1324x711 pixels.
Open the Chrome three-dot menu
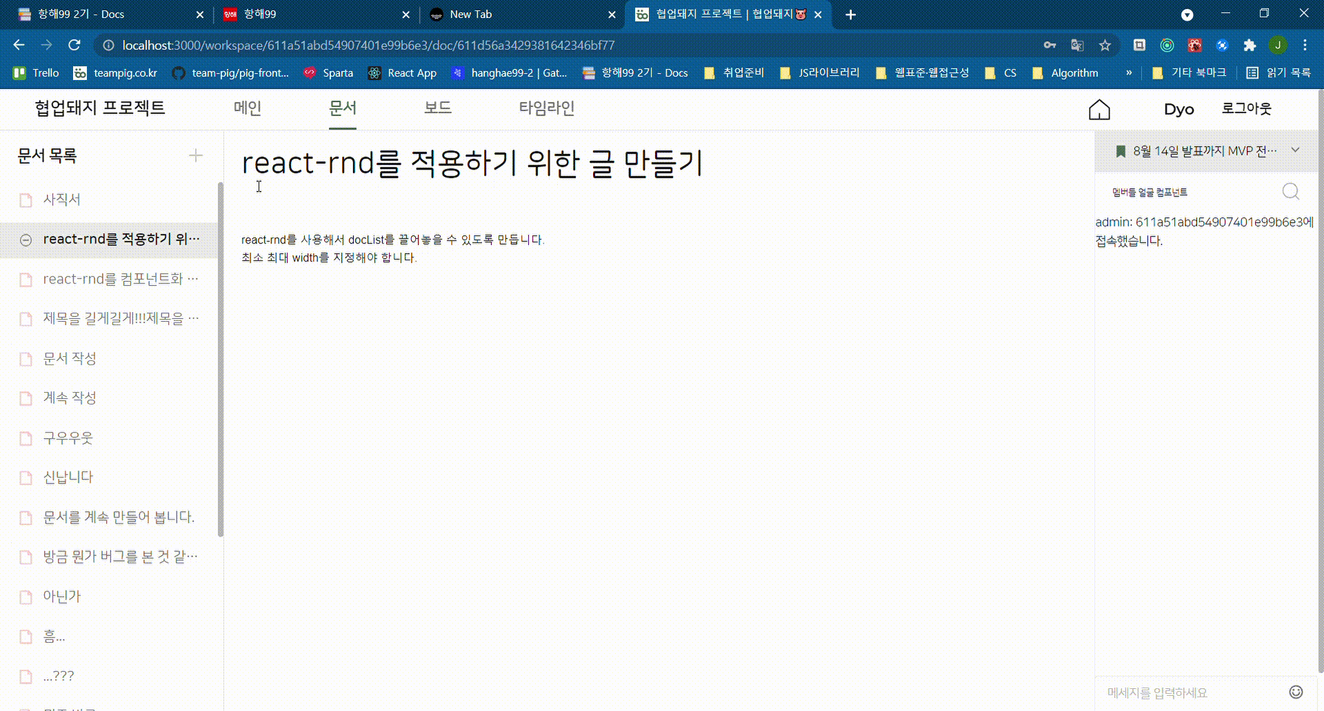[x=1305, y=45]
